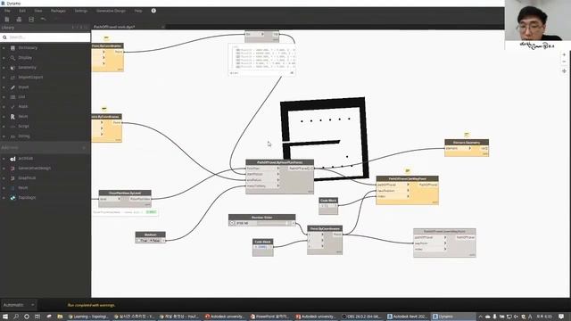The height and width of the screenshot is (321, 571).
Task: Click the zoom in plus canvas button
Action: [564, 54]
